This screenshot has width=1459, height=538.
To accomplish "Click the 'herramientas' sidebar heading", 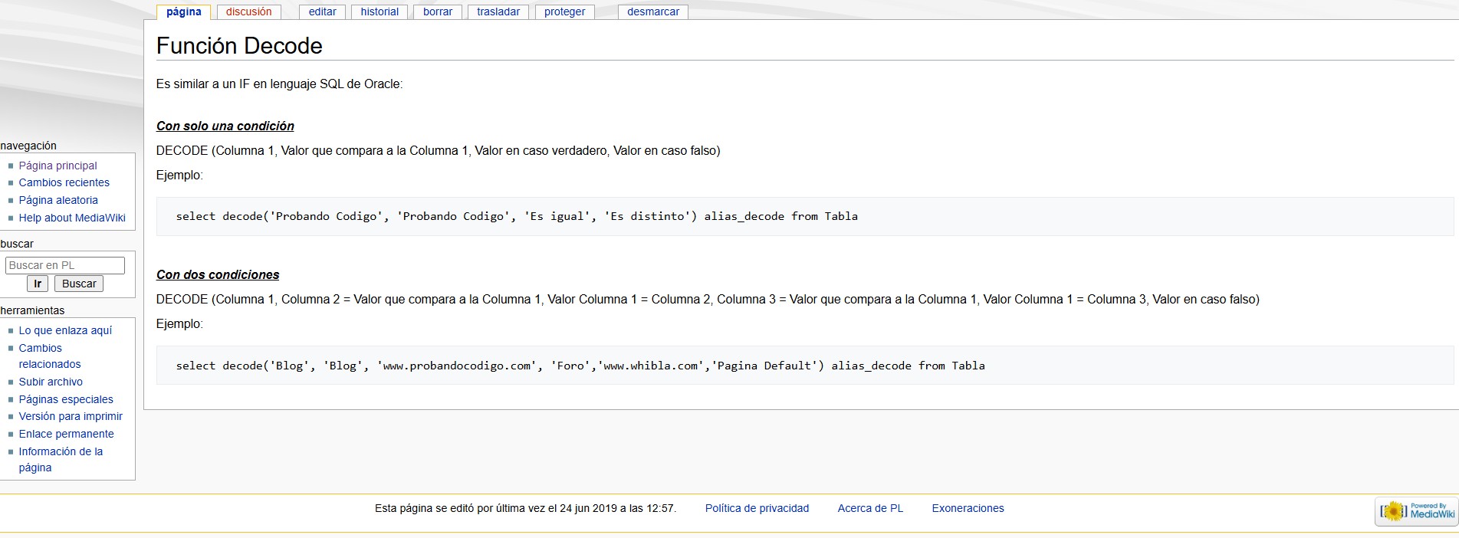I will point(32,310).
